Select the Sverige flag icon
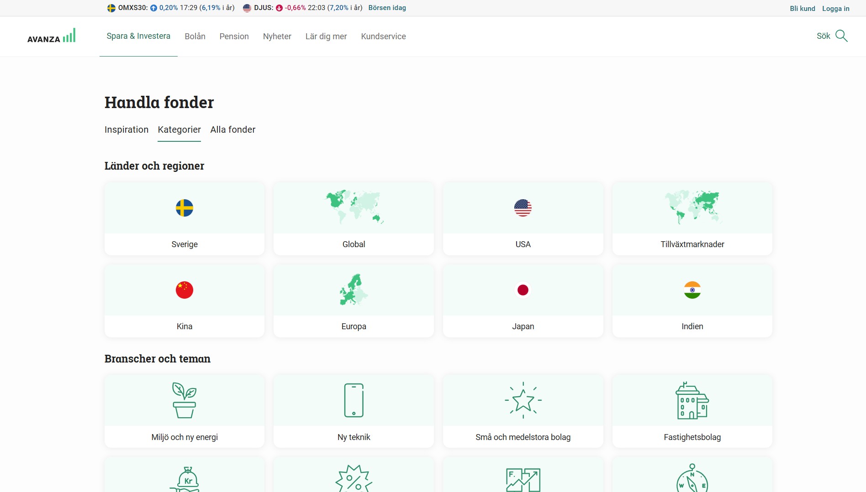Screen dimensions: 866x492 pyautogui.click(x=185, y=208)
